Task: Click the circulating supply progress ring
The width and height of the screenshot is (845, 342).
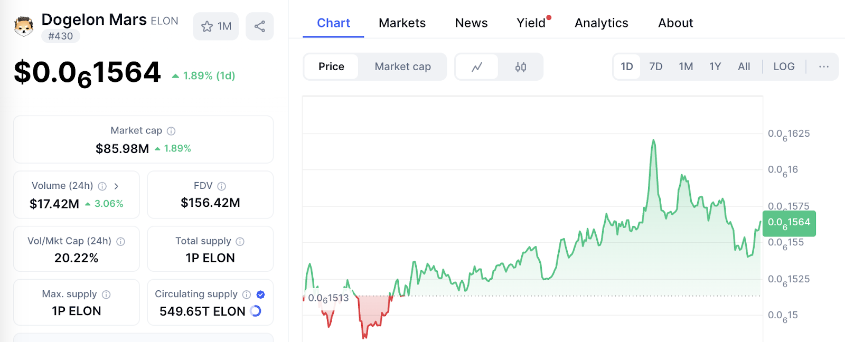Action: tap(256, 311)
